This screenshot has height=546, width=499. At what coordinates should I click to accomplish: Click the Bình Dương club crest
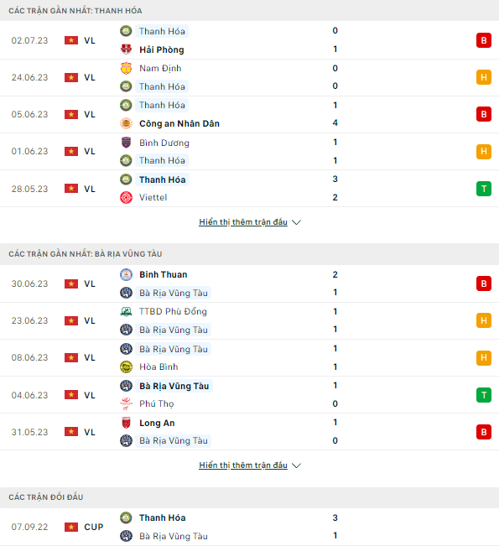click(126, 143)
